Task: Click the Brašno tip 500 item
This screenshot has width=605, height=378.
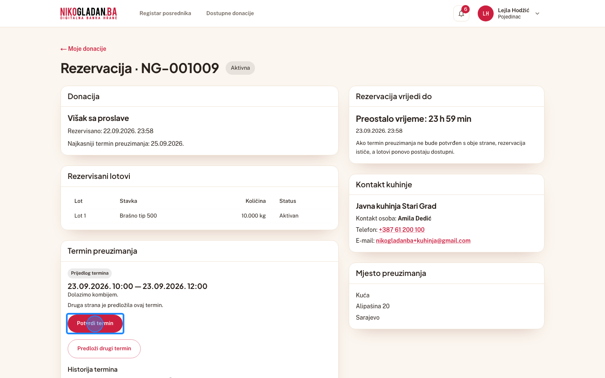Action: 138,216
